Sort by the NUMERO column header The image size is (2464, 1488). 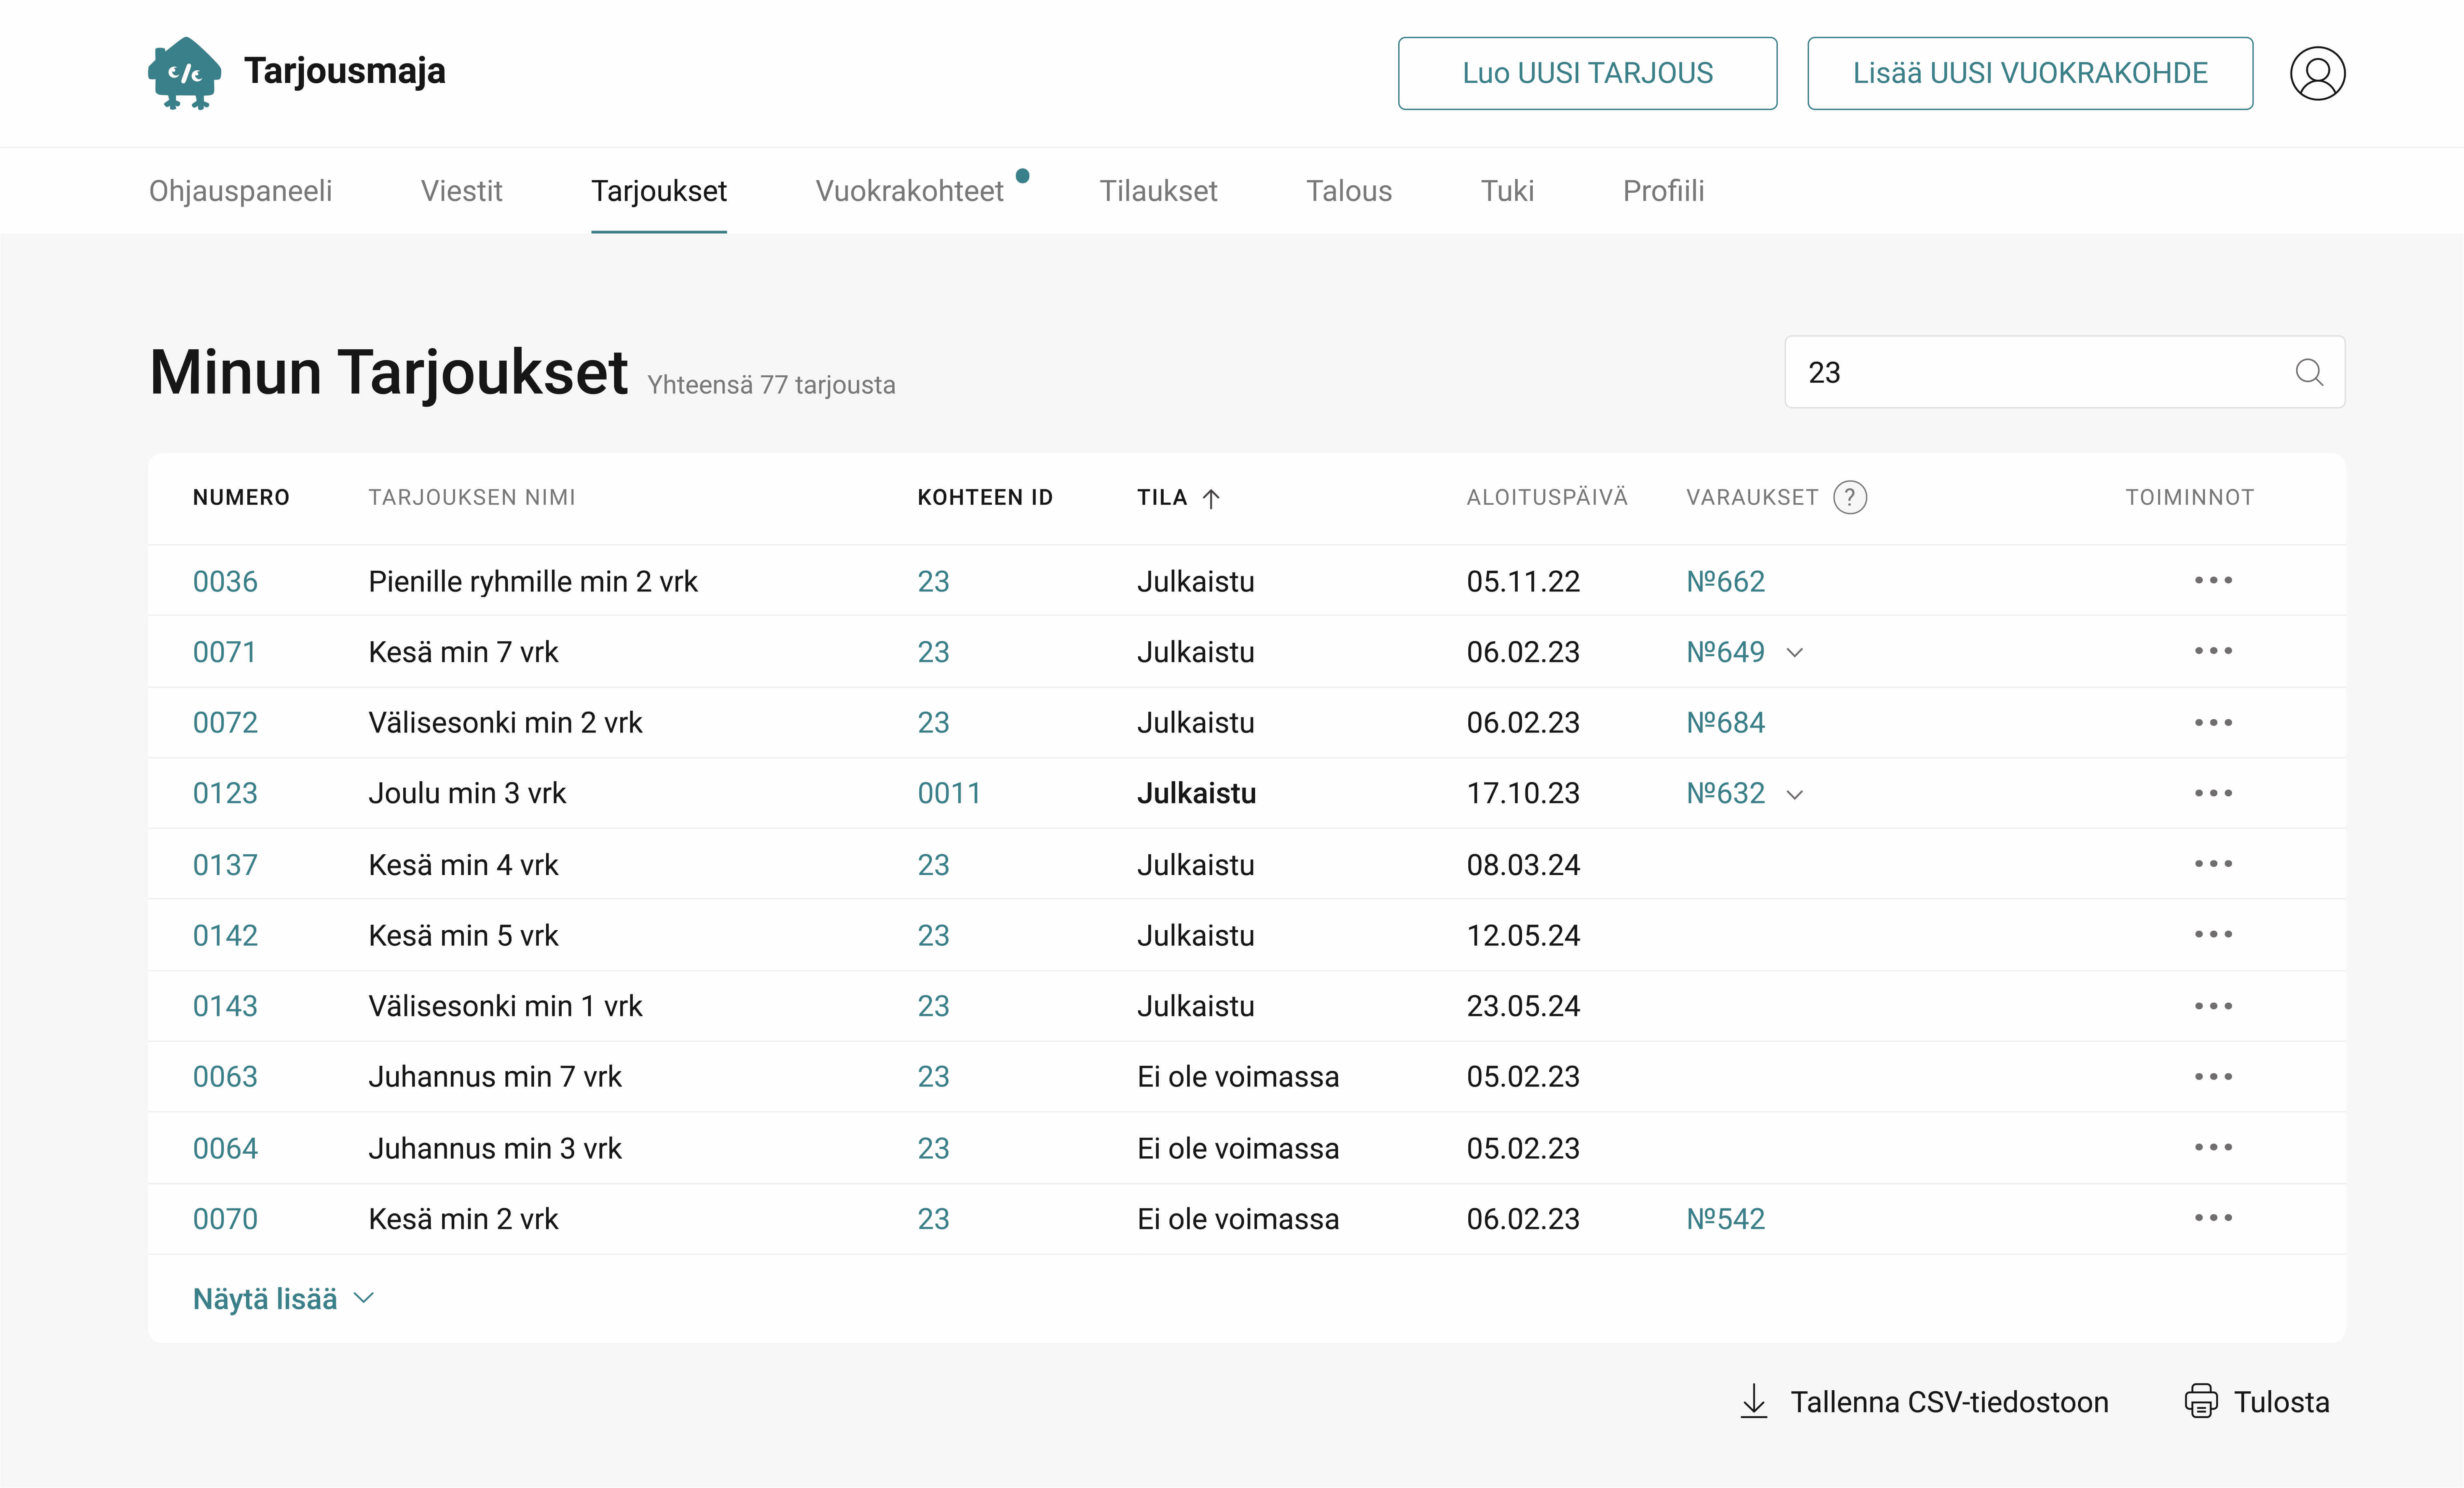[x=241, y=497]
